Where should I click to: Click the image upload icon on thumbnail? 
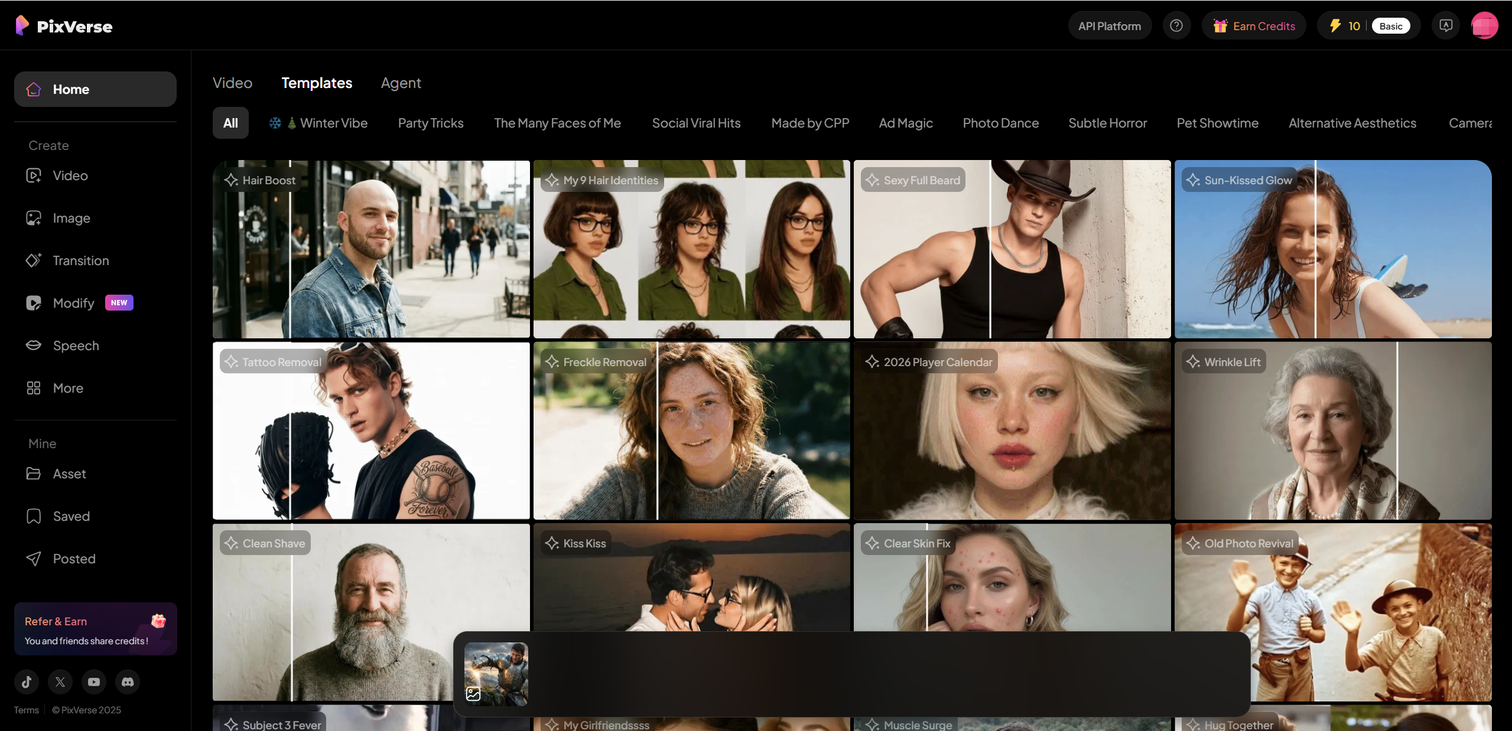(473, 693)
